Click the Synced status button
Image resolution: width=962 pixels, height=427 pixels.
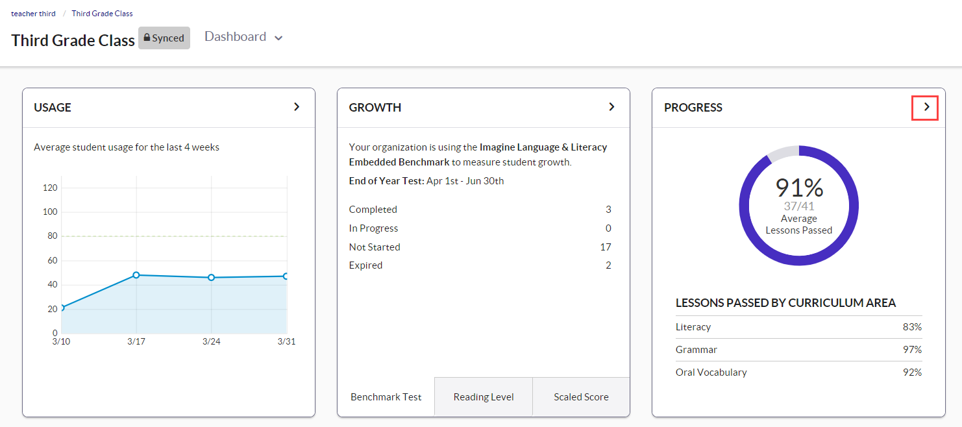164,38
